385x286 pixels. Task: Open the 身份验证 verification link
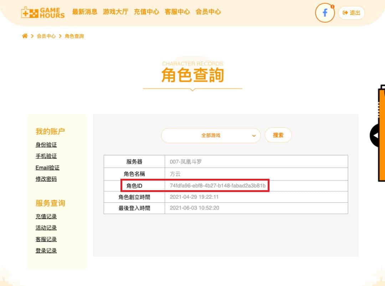tap(46, 145)
